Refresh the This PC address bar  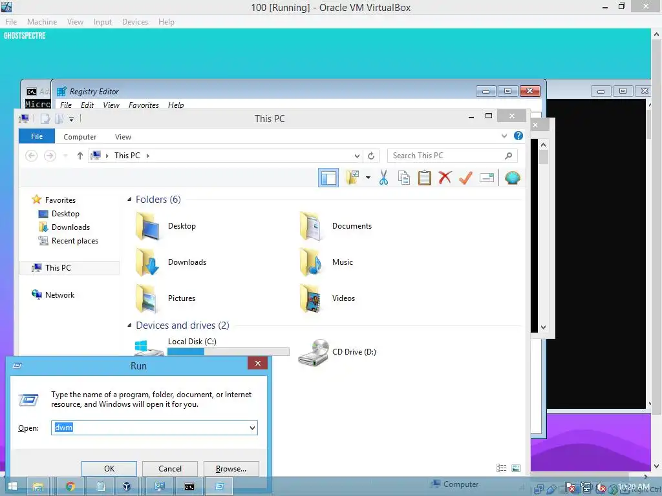pyautogui.click(x=371, y=156)
